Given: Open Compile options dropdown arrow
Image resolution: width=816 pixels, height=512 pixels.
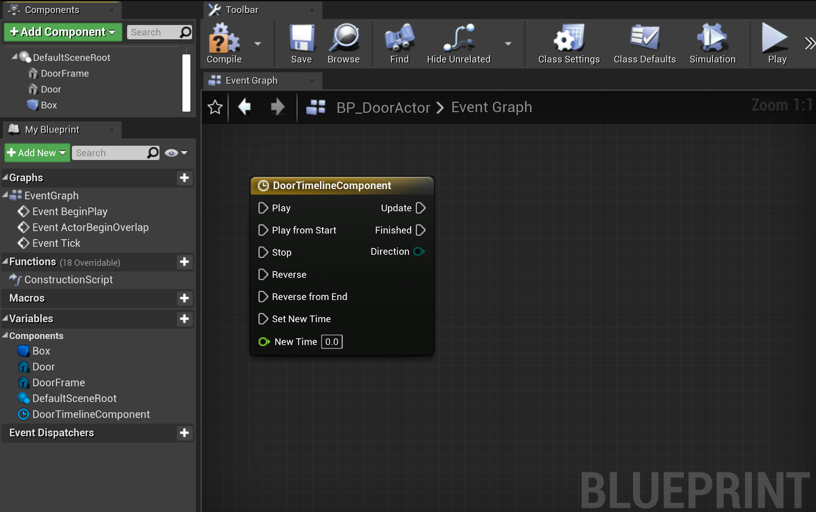Looking at the screenshot, I should coord(258,44).
